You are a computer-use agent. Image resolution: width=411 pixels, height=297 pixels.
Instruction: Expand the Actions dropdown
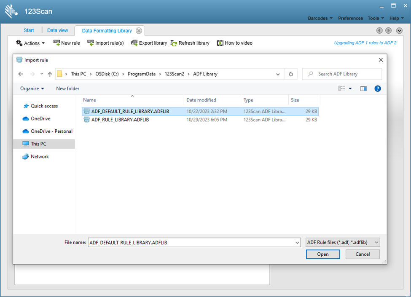tap(30, 43)
